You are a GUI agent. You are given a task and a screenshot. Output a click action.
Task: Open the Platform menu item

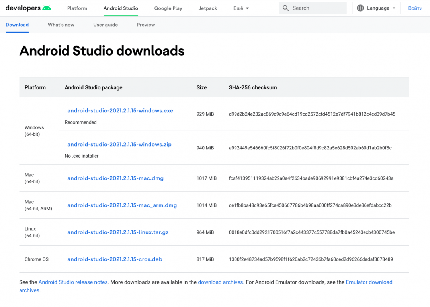(77, 8)
